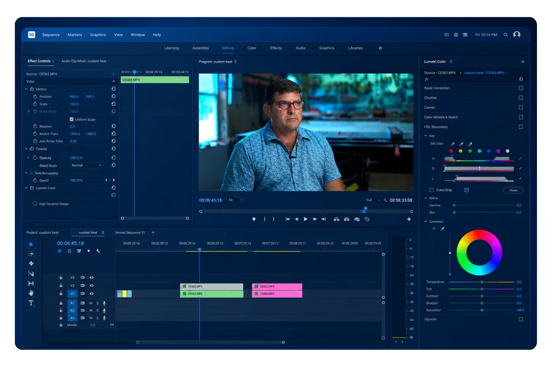Image resolution: width=553 pixels, height=369 pixels.
Task: Adjust the Temperature slider
Action: click(x=482, y=282)
